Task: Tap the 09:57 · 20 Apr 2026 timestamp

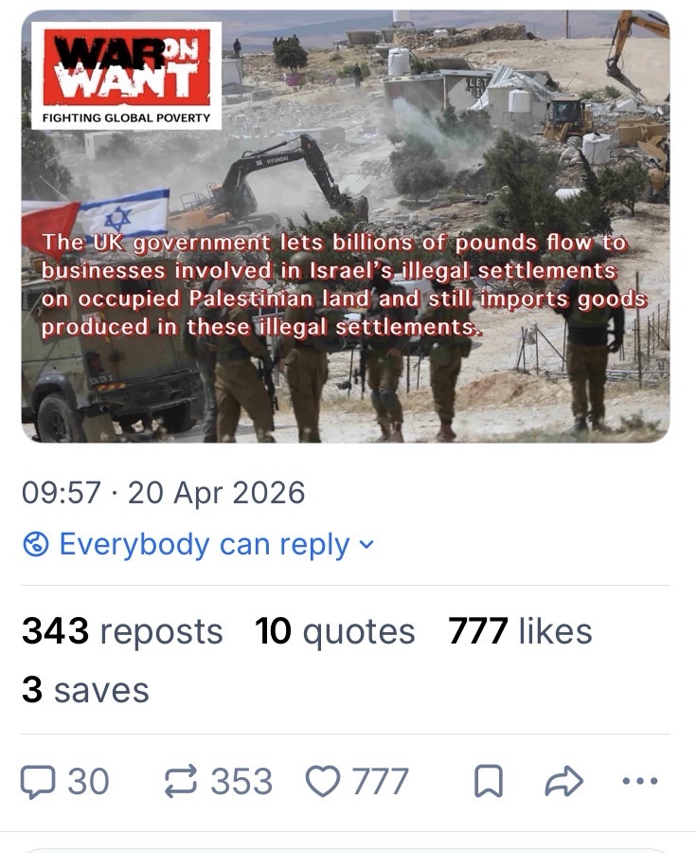Action: tap(163, 493)
